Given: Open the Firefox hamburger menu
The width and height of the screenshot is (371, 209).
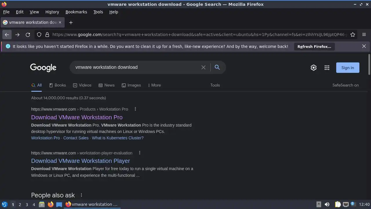Looking at the screenshot, I should (364, 35).
